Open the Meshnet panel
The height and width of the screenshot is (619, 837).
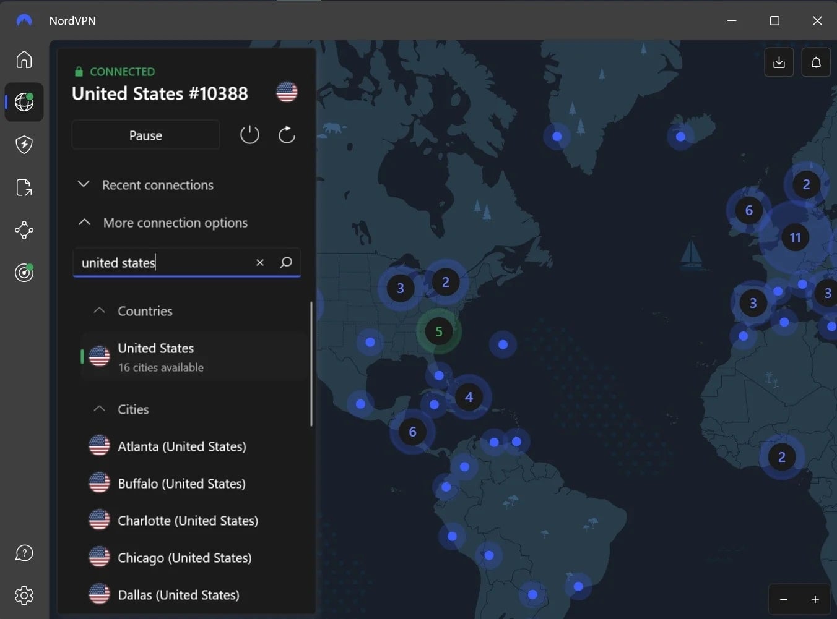click(24, 229)
